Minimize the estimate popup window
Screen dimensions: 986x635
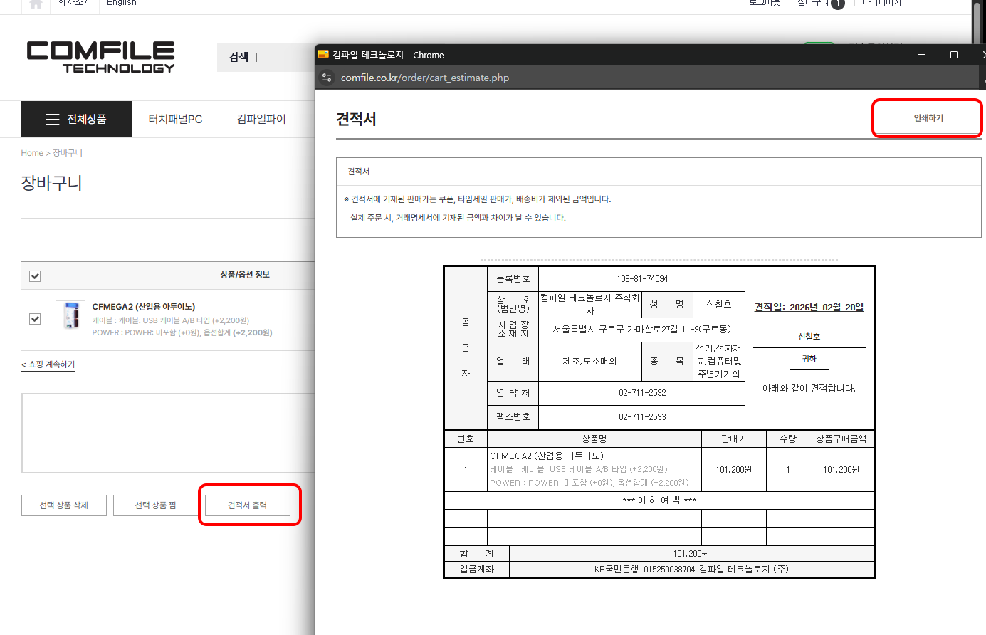[x=921, y=55]
